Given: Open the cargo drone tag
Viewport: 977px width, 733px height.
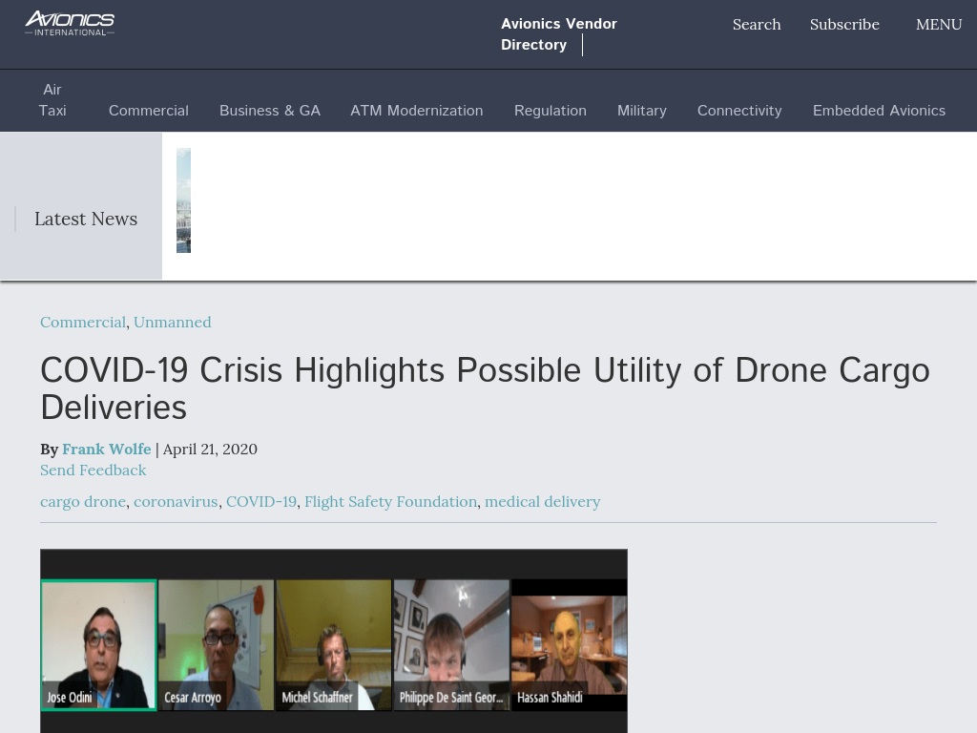Looking at the screenshot, I should [x=83, y=502].
